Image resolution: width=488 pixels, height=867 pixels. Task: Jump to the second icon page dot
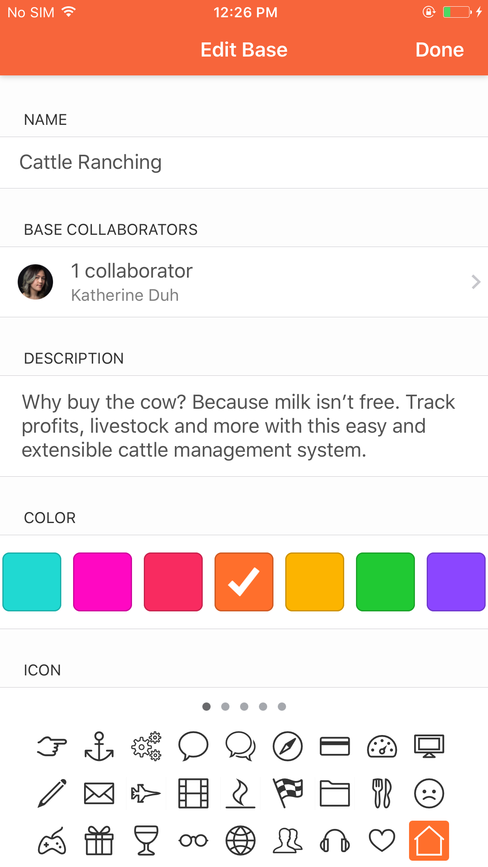click(225, 706)
